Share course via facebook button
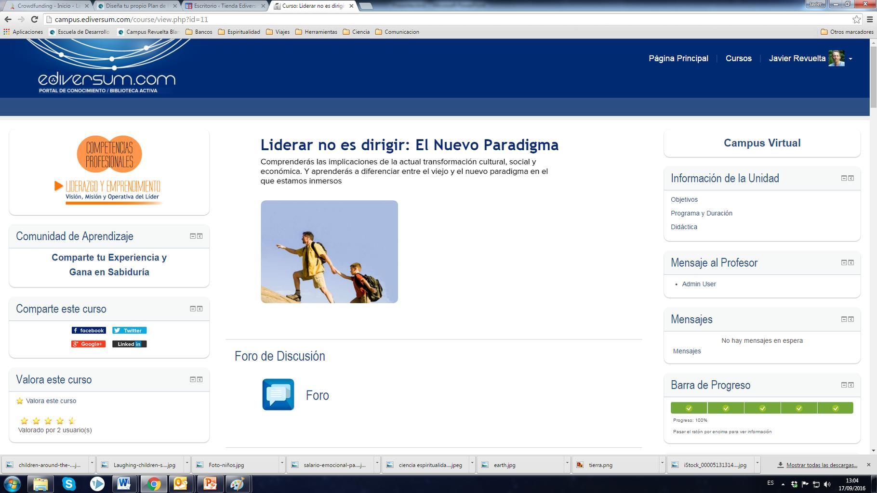This screenshot has height=493, width=877. tap(89, 330)
